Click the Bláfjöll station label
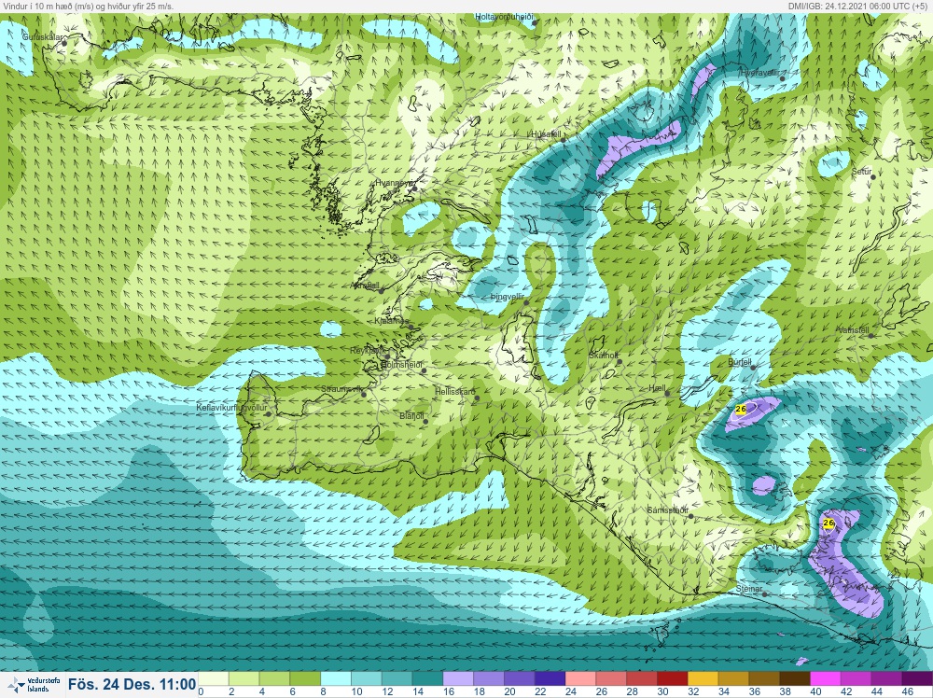Image resolution: width=933 pixels, height=698 pixels. point(411,416)
